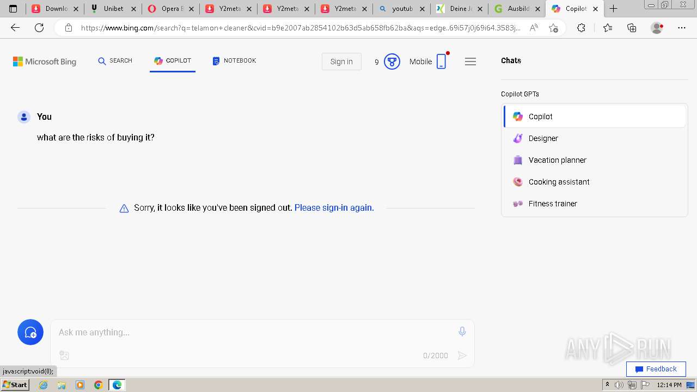Open Read aloud icon in address bar
The width and height of the screenshot is (697, 392).
[534, 28]
